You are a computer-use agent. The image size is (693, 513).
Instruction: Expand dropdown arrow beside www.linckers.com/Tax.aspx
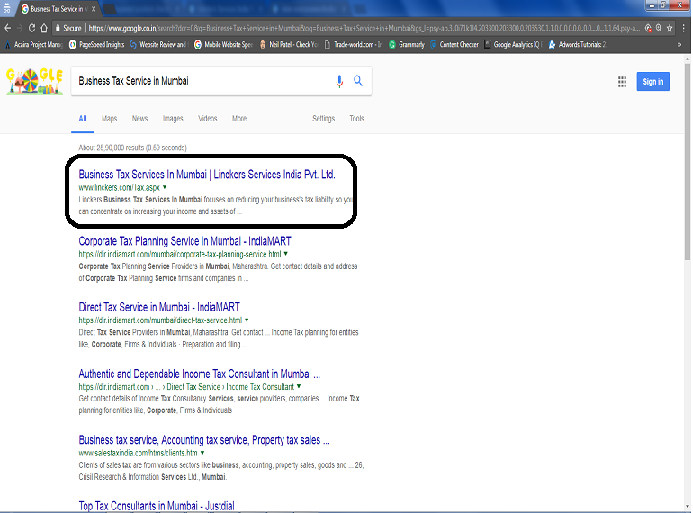pos(165,187)
